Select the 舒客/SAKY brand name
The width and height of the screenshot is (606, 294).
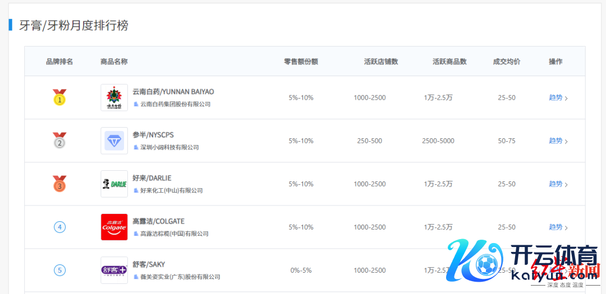(149, 264)
